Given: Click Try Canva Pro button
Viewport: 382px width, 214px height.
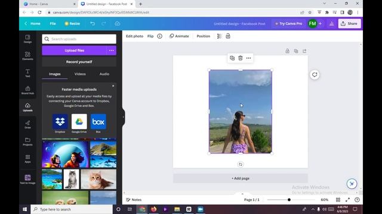Looking at the screenshot, I should click(x=288, y=24).
